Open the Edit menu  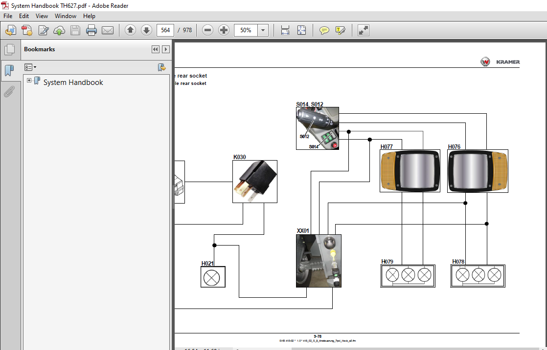coord(23,16)
